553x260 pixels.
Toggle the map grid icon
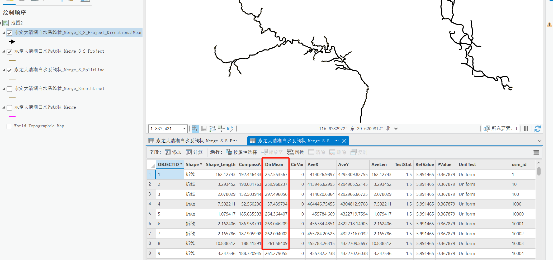coord(204,128)
